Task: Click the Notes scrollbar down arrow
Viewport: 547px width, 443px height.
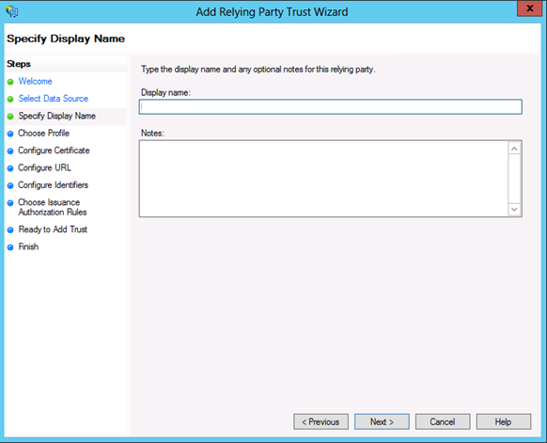Action: pyautogui.click(x=514, y=209)
